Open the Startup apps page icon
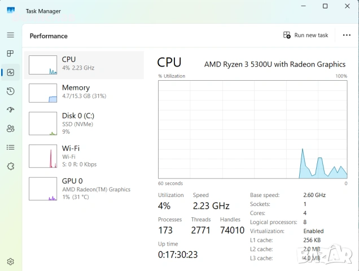 pos(11,110)
